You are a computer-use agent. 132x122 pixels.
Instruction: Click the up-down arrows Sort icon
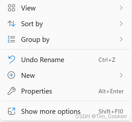[x=12, y=24]
